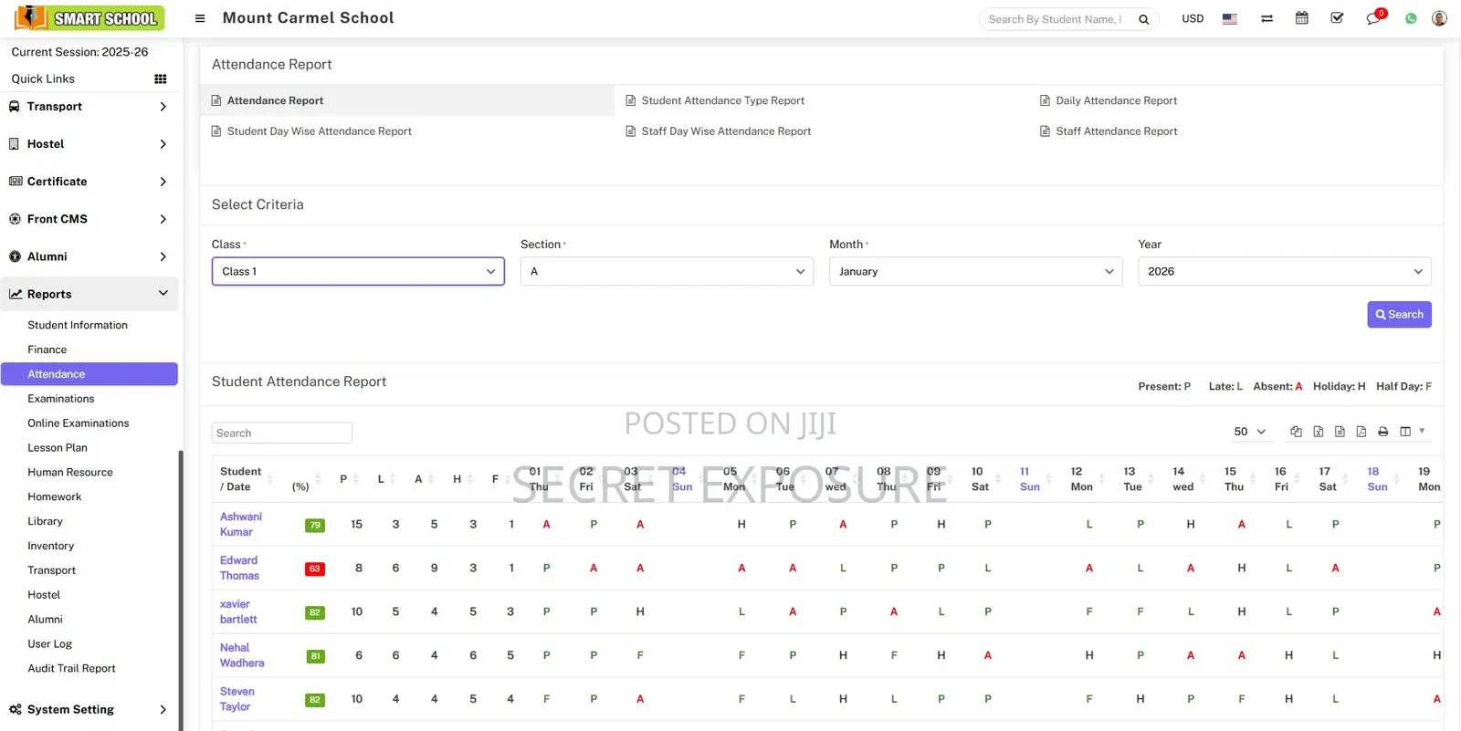This screenshot has width=1461, height=731.
Task: Sort by percentage (%) column
Action: pos(305,479)
